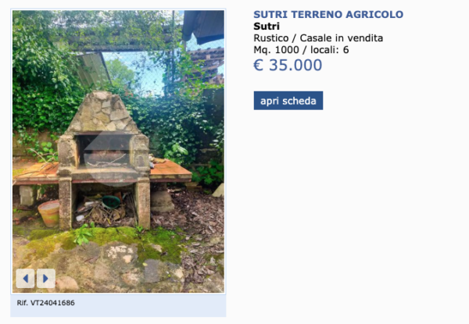Click the Rif. label under the photo
Screen dimensions: 469x324
tap(22, 303)
